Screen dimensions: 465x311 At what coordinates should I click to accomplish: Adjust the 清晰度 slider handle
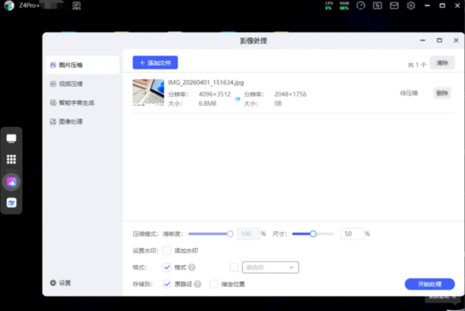coord(230,234)
